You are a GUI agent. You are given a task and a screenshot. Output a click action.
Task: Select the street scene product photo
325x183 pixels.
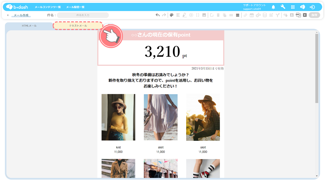pyautogui.click(x=161, y=169)
